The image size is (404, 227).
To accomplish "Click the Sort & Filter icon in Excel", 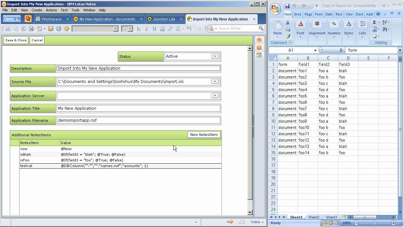I will (x=385, y=22).
